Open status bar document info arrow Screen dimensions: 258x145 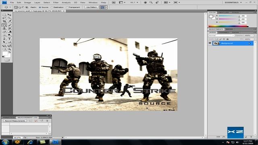tap(63, 137)
